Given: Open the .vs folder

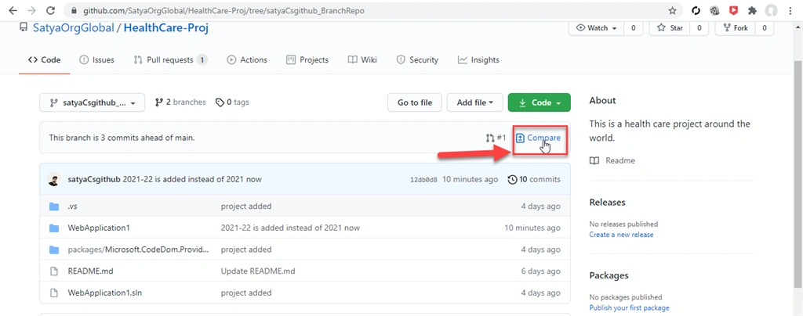Looking at the screenshot, I should (x=72, y=206).
